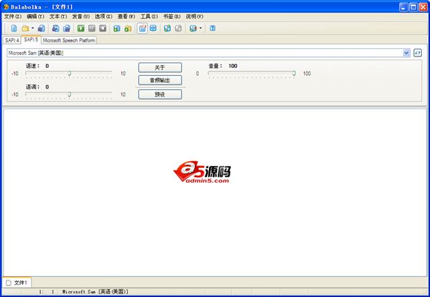Screen dimensions: 430x297
Task: Open a file using the folder icon
Action: [26, 28]
